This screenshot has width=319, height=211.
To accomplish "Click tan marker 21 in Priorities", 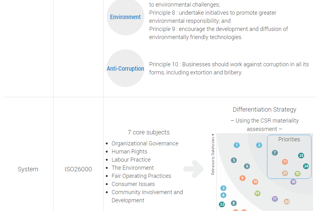I will point(285,173).
